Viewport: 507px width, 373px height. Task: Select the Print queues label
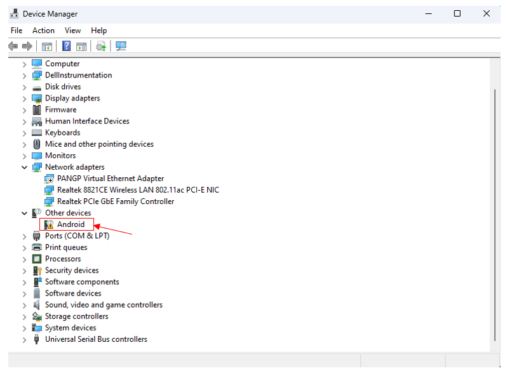pos(66,247)
